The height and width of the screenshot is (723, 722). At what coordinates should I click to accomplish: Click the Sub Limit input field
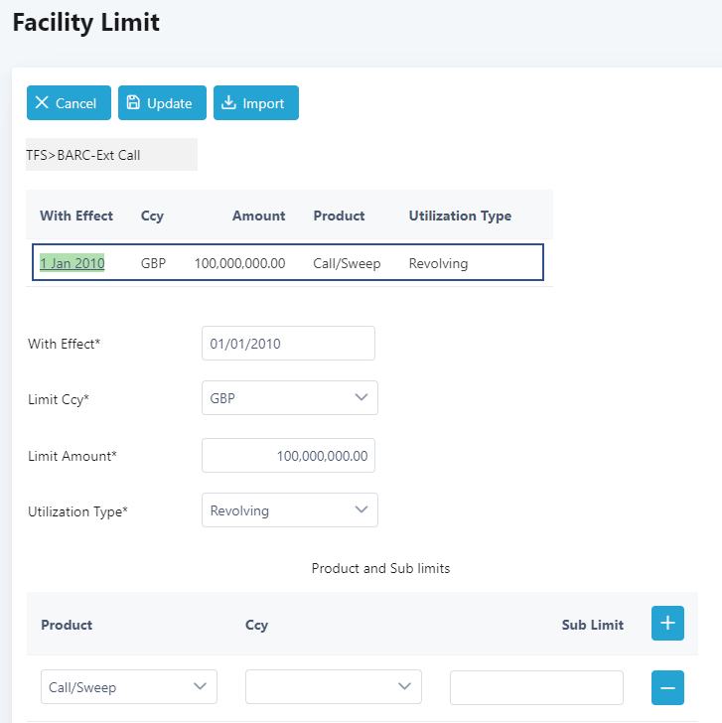(536, 687)
